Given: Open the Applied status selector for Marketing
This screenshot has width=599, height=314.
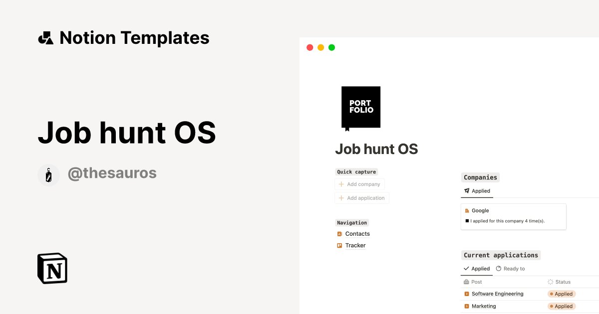Looking at the screenshot, I should (561, 306).
